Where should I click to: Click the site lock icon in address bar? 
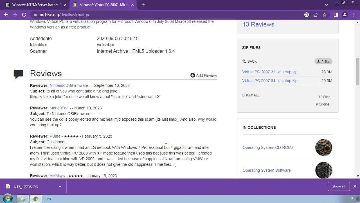[35, 15]
